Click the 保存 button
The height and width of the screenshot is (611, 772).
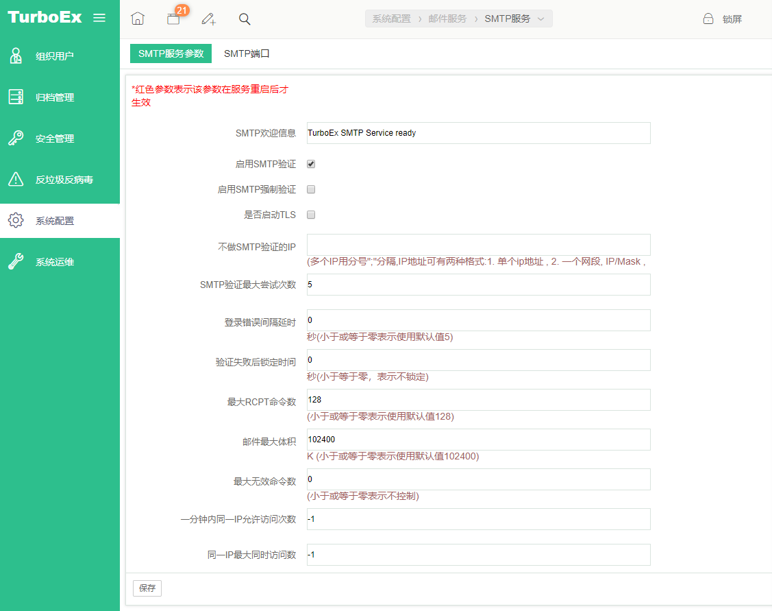tap(147, 588)
